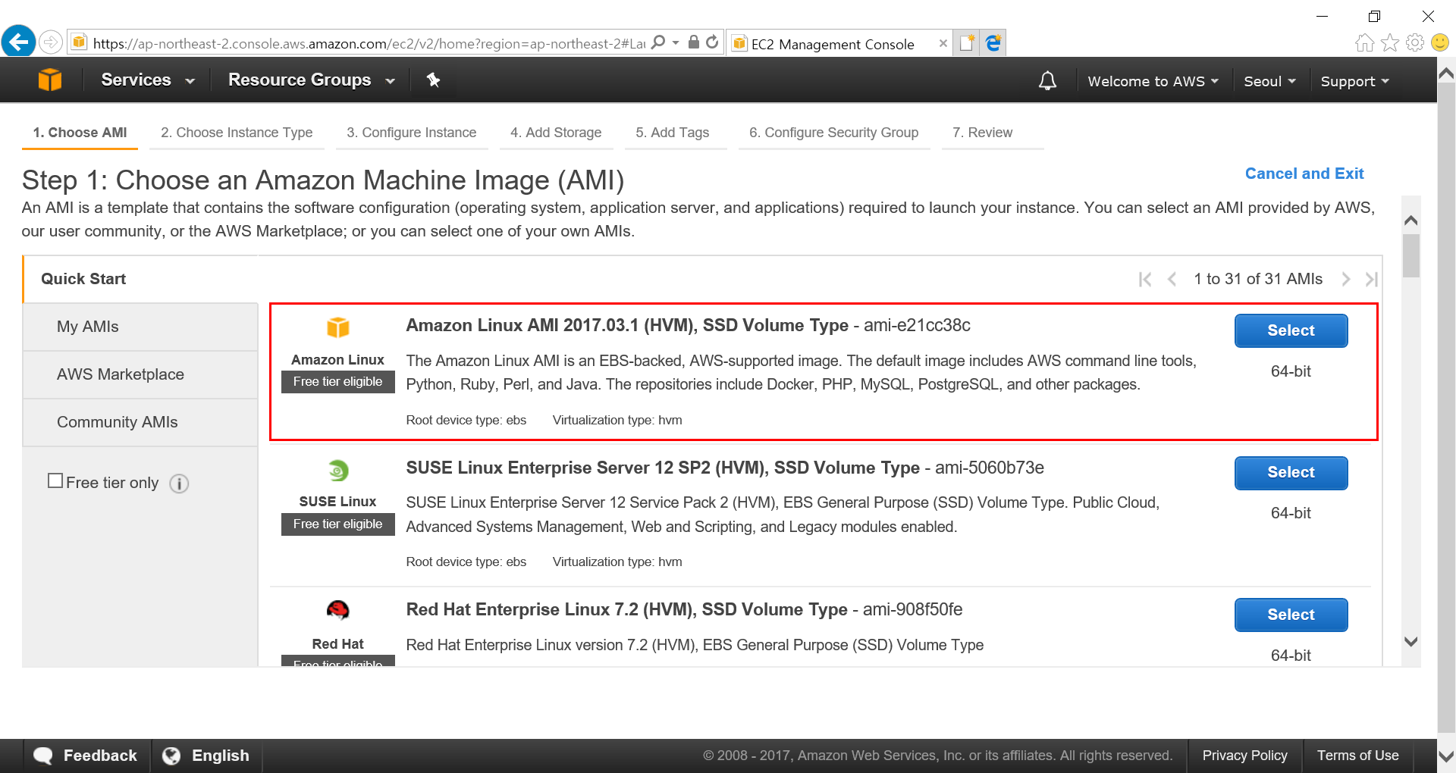Refresh the page
1456x773 pixels.
(x=712, y=42)
